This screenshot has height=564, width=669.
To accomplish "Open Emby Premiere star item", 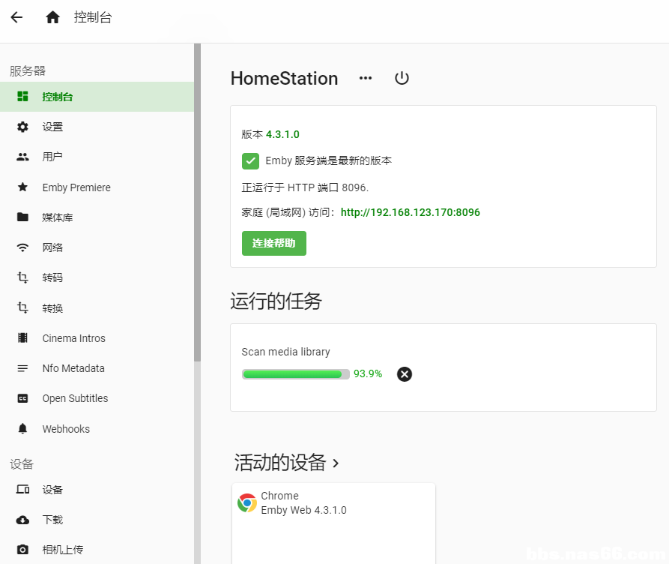I will click(97, 187).
